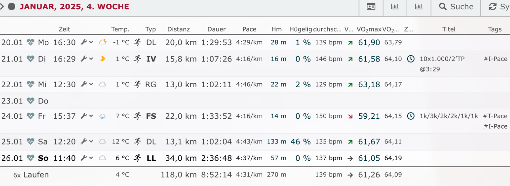Screen dimensions: 510x186
Task: Open the wrench dropdown on the 20.01 row
Action: click(x=87, y=42)
